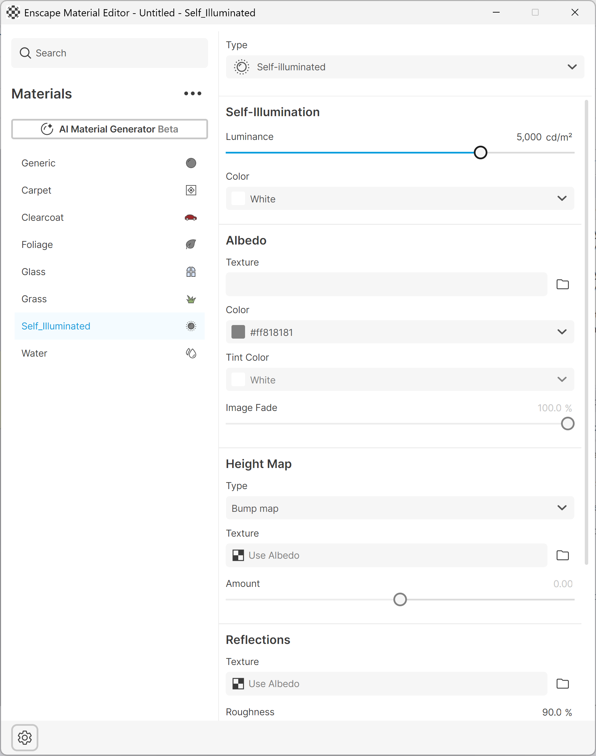This screenshot has width=596, height=756.
Task: Click the Luminance value 5,000
Action: coord(529,137)
